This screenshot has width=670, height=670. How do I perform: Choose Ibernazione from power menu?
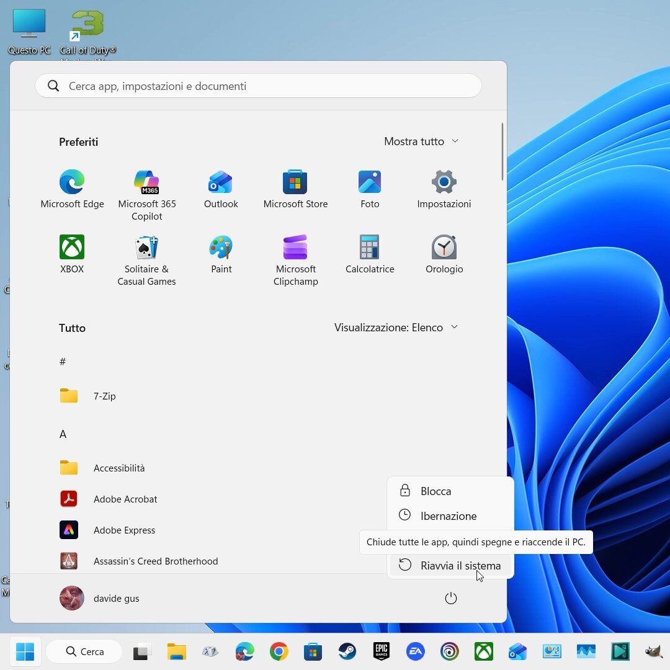[451, 516]
